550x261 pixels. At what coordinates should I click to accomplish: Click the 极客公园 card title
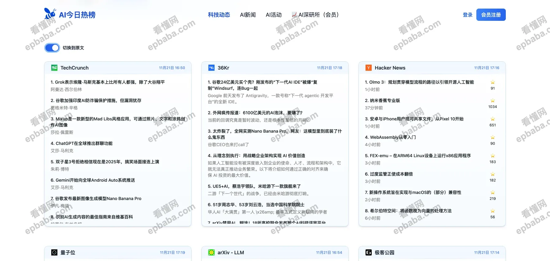coord(385,252)
